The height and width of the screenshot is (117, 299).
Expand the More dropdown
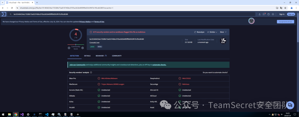click(223, 32)
